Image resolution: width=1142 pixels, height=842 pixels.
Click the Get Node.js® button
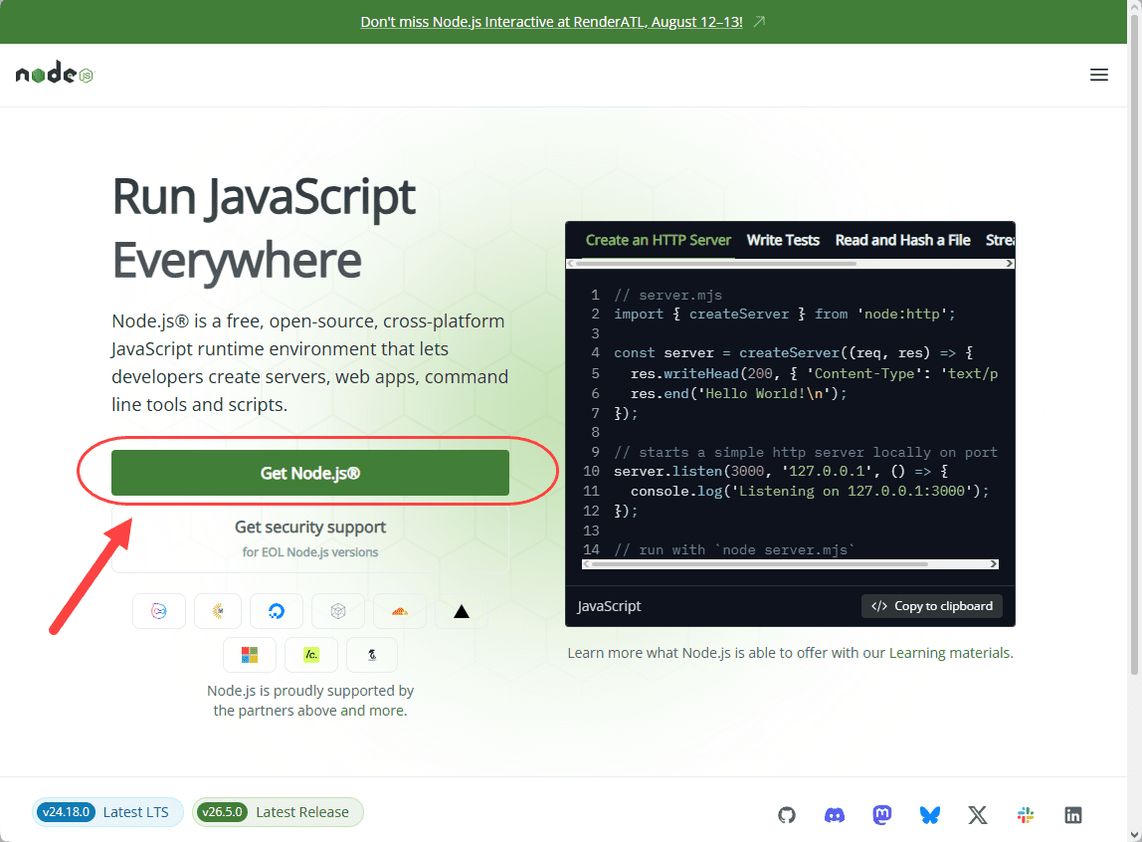(310, 473)
